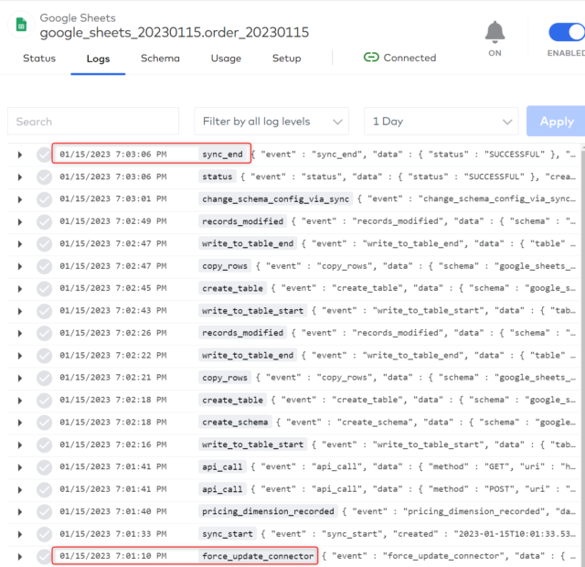Expand the write_to_table_start row at 7:02:43
The height and width of the screenshot is (567, 585).
tap(20, 311)
